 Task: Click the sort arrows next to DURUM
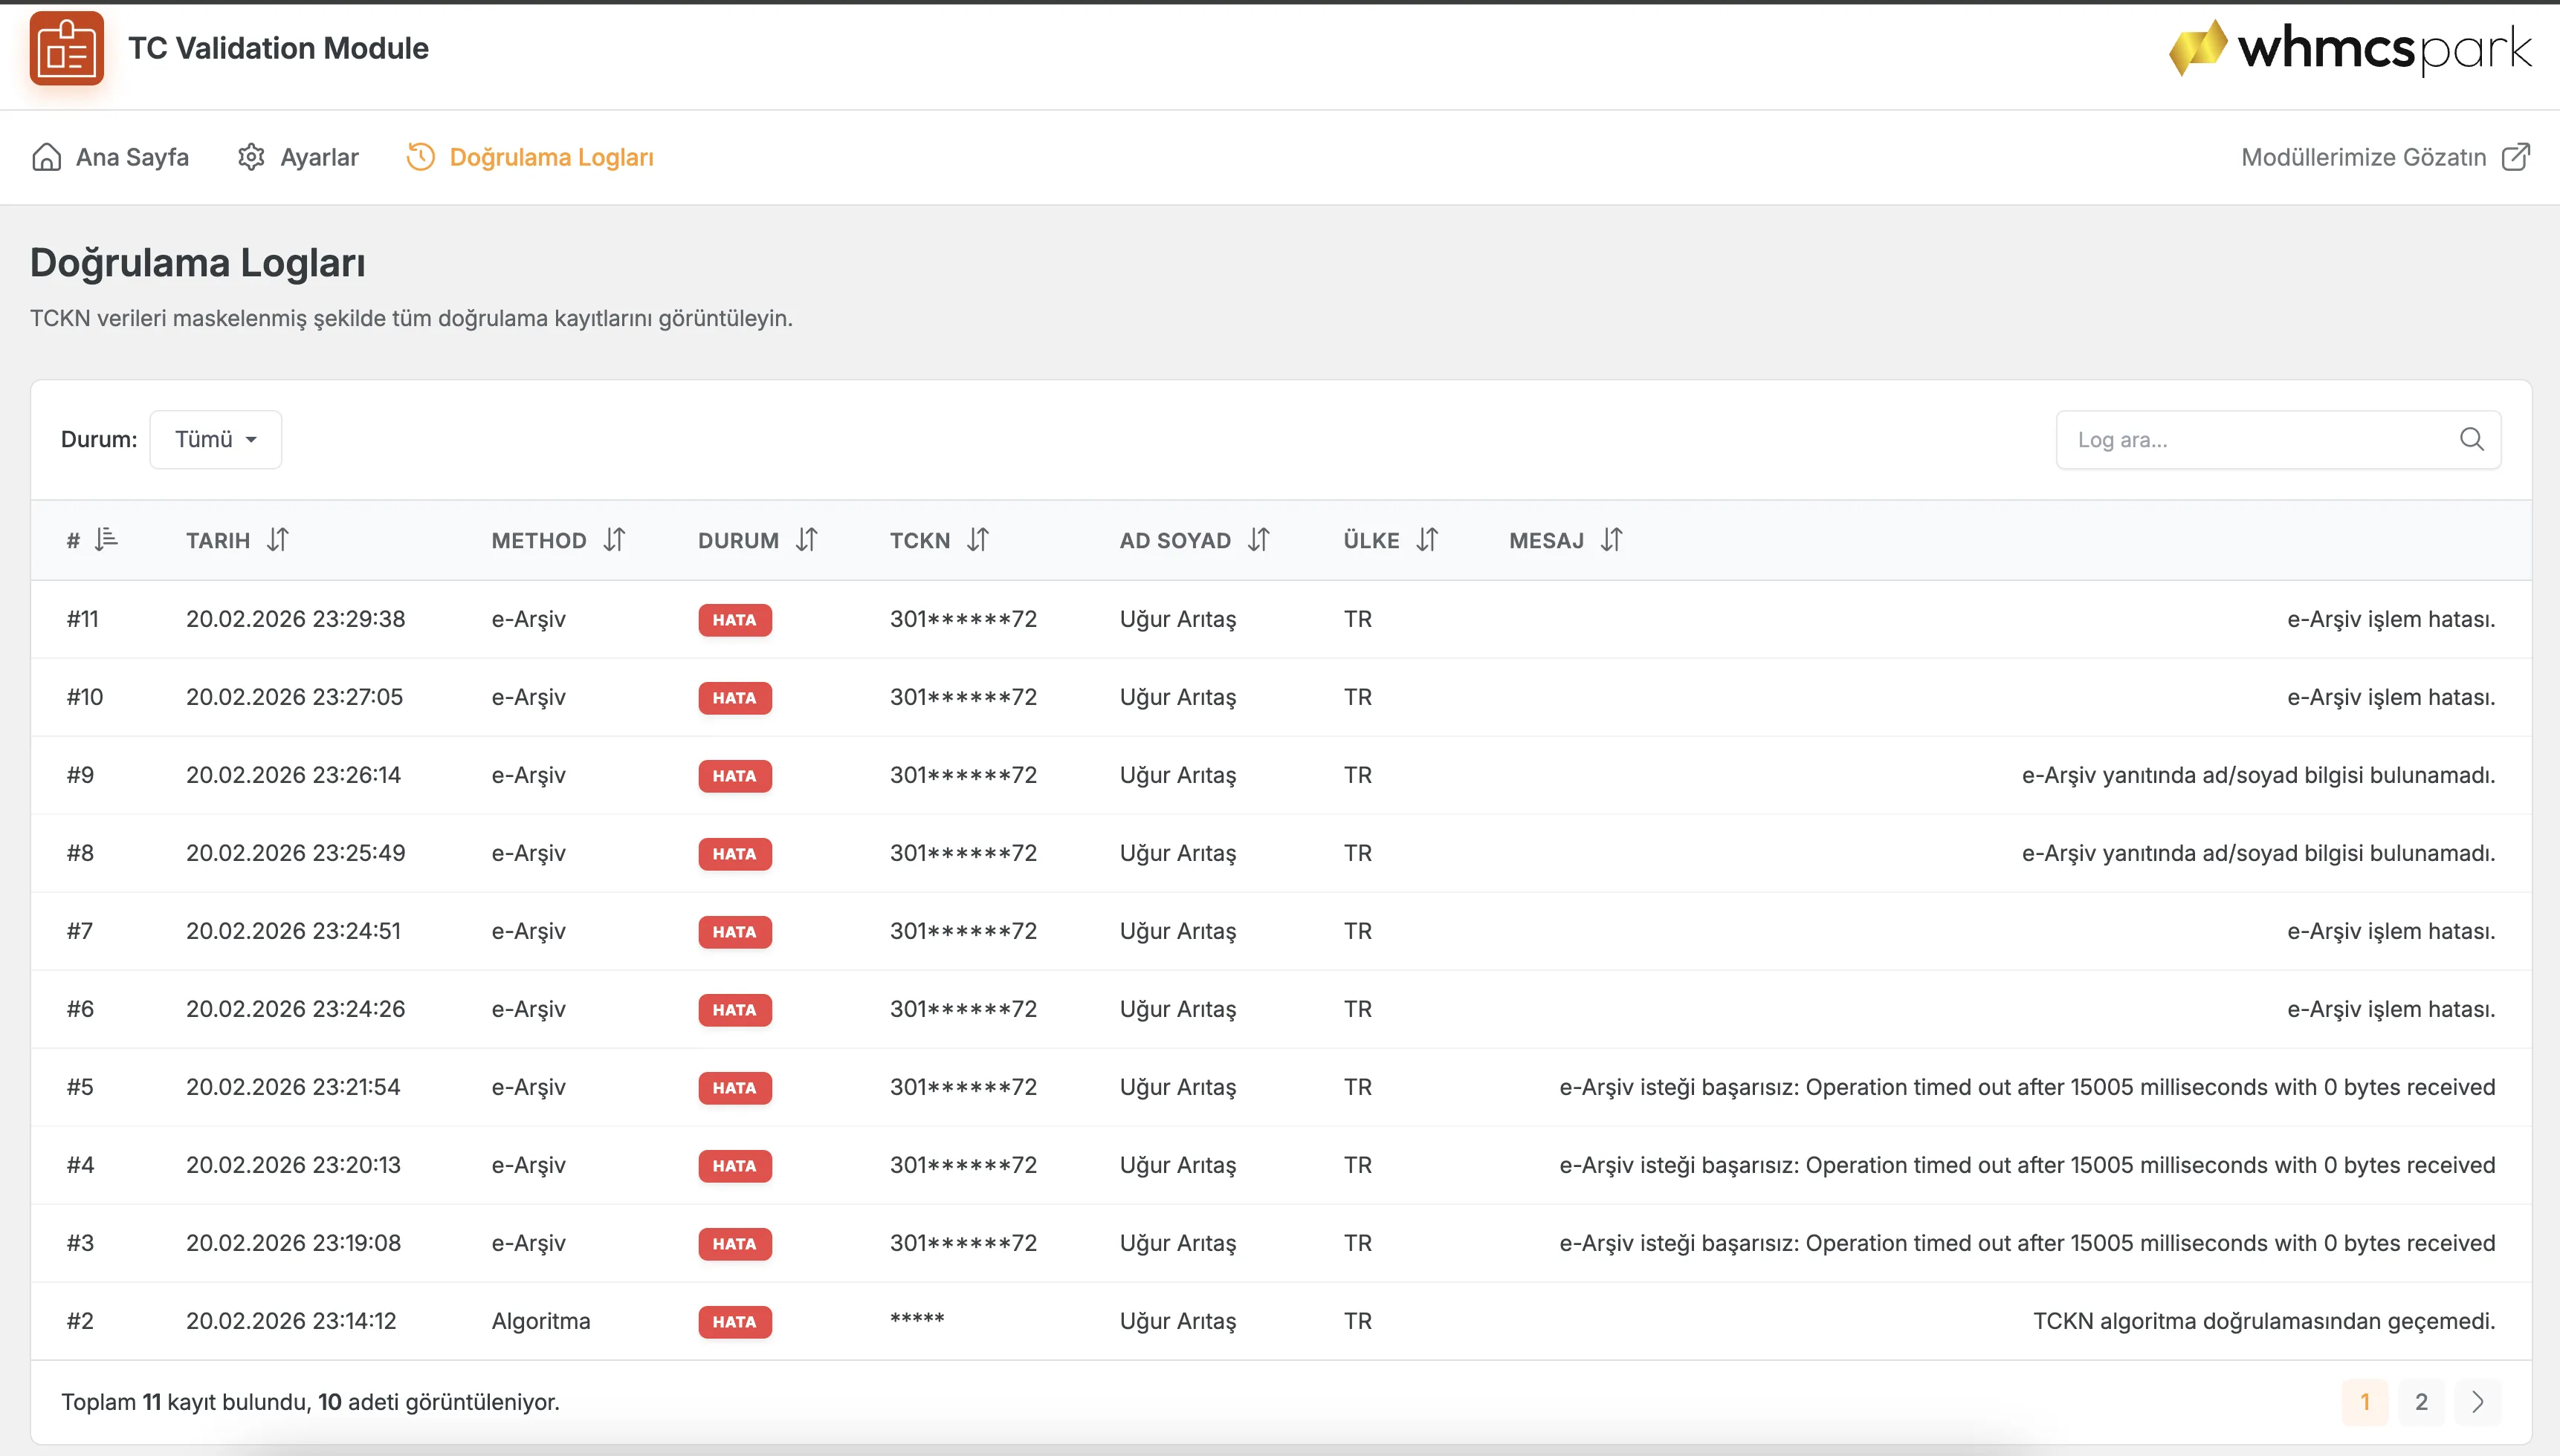[807, 540]
